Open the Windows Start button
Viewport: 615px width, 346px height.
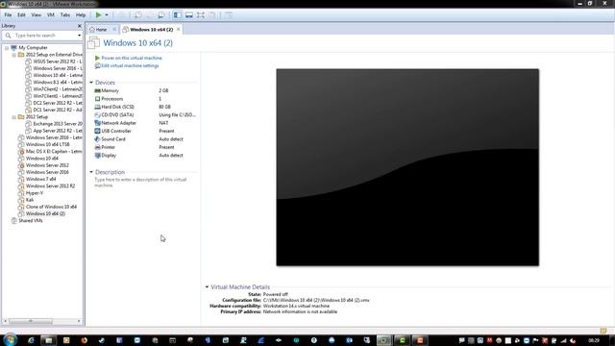(10, 339)
